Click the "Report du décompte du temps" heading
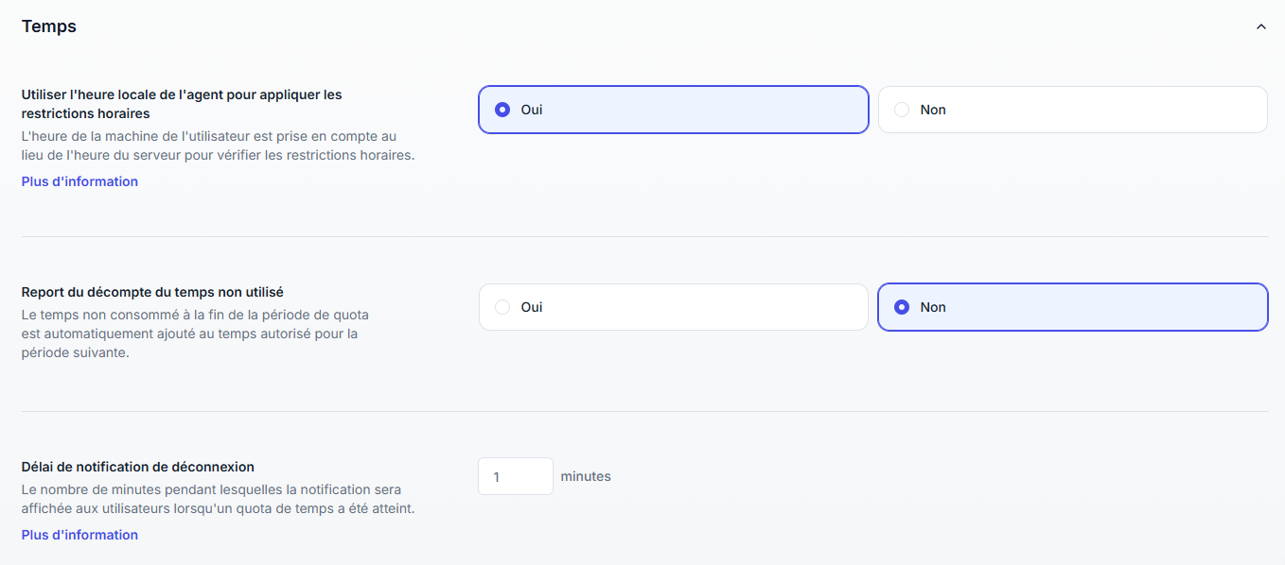The width and height of the screenshot is (1285, 565). [152, 292]
